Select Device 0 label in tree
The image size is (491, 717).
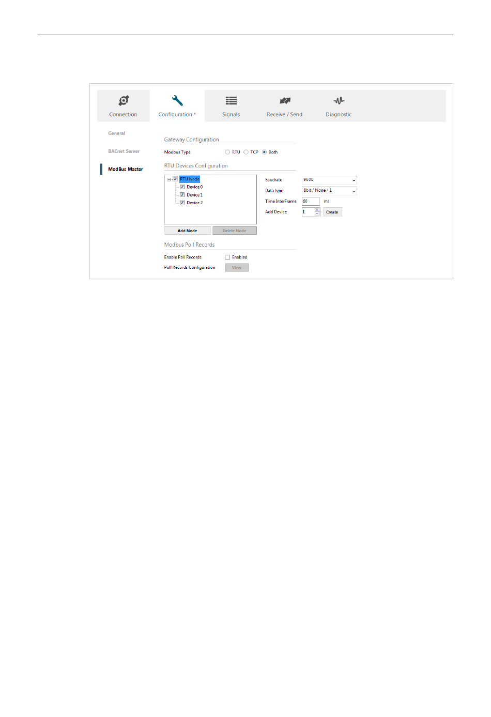(x=194, y=187)
